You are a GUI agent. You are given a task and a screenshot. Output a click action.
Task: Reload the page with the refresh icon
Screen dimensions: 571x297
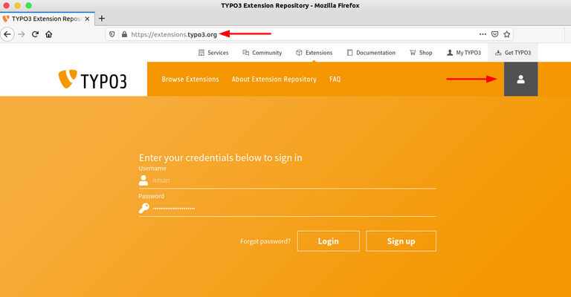pos(35,34)
